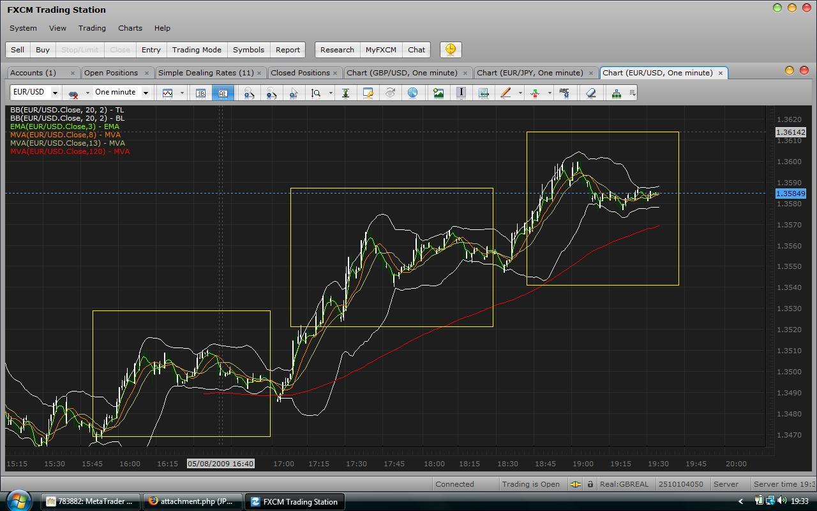The width and height of the screenshot is (817, 511).
Task: Open the Help menu
Action: [x=162, y=28]
